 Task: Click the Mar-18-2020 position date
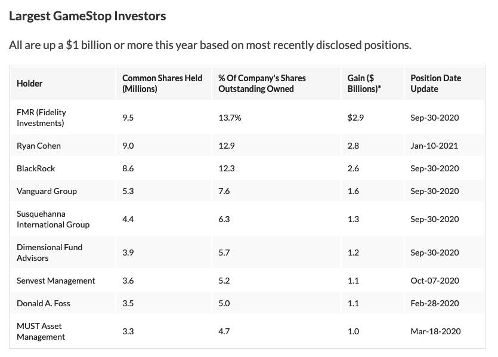point(435,331)
